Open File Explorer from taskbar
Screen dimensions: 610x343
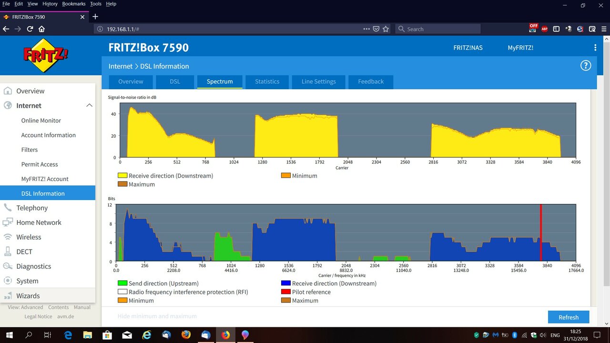[88, 335]
